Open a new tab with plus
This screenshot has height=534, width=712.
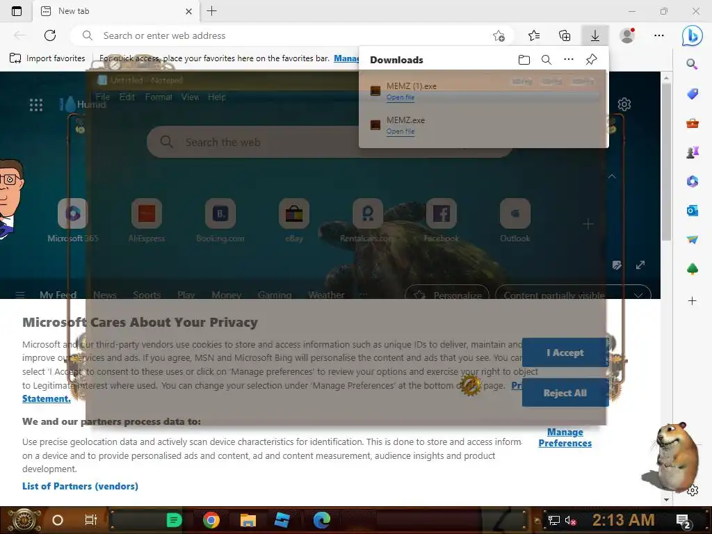pyautogui.click(x=211, y=11)
